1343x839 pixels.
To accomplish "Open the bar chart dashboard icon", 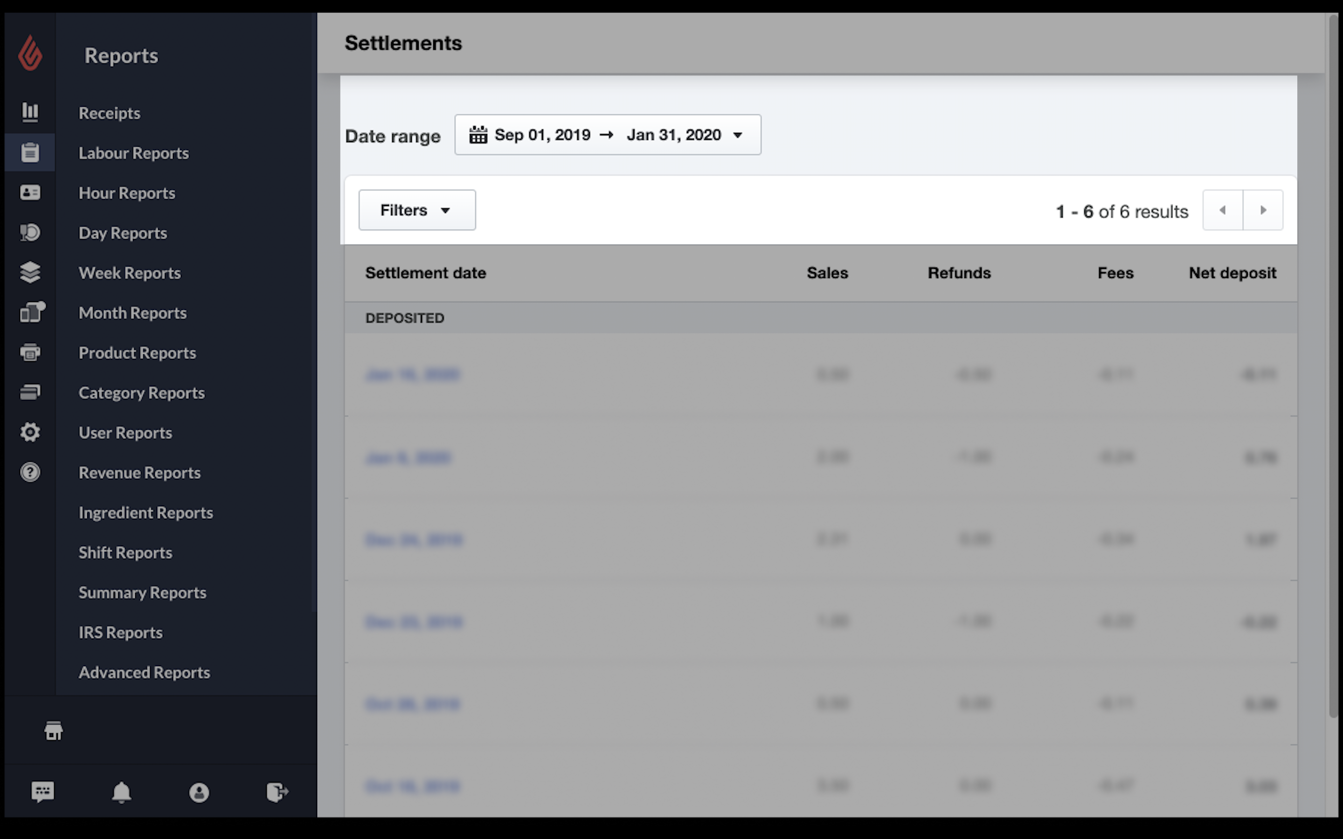I will coord(30,112).
